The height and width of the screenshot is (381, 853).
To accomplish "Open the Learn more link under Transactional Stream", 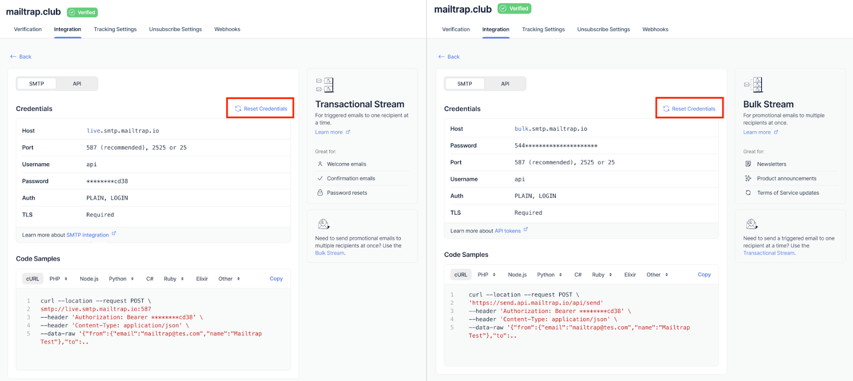I will (x=329, y=132).
